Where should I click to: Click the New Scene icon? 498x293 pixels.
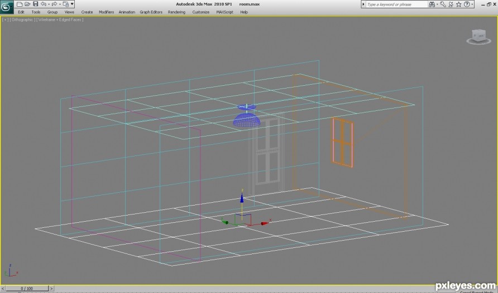tap(20, 4)
